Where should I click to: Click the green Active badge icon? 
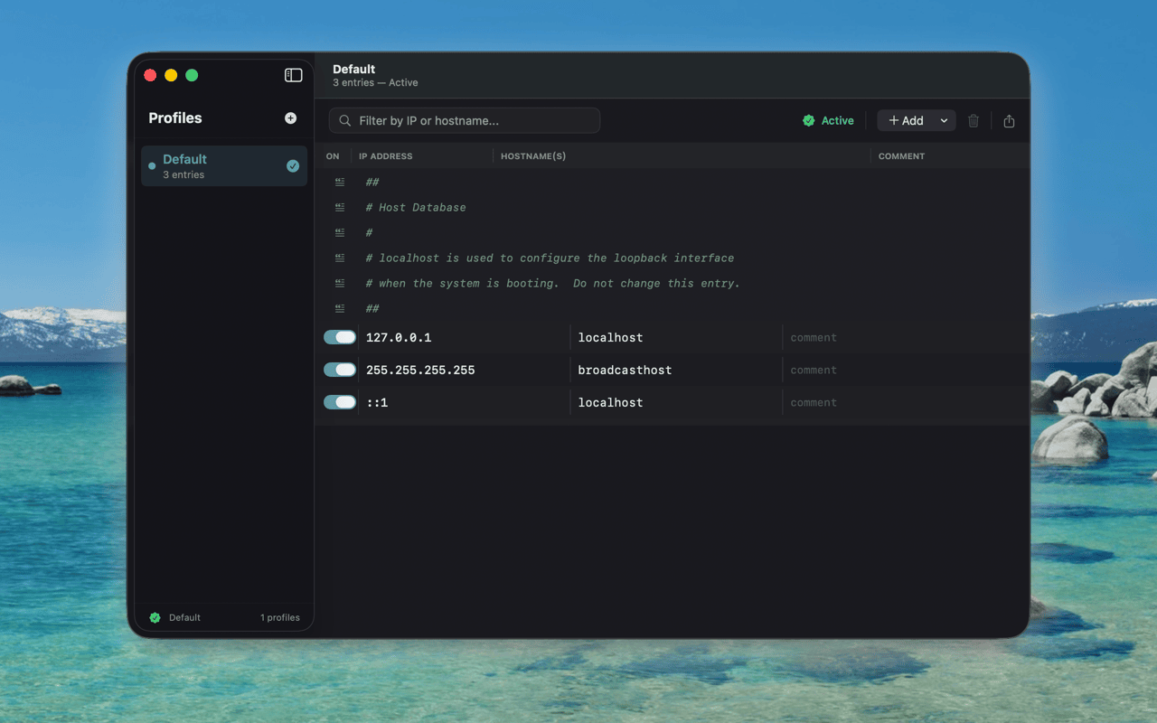click(807, 119)
